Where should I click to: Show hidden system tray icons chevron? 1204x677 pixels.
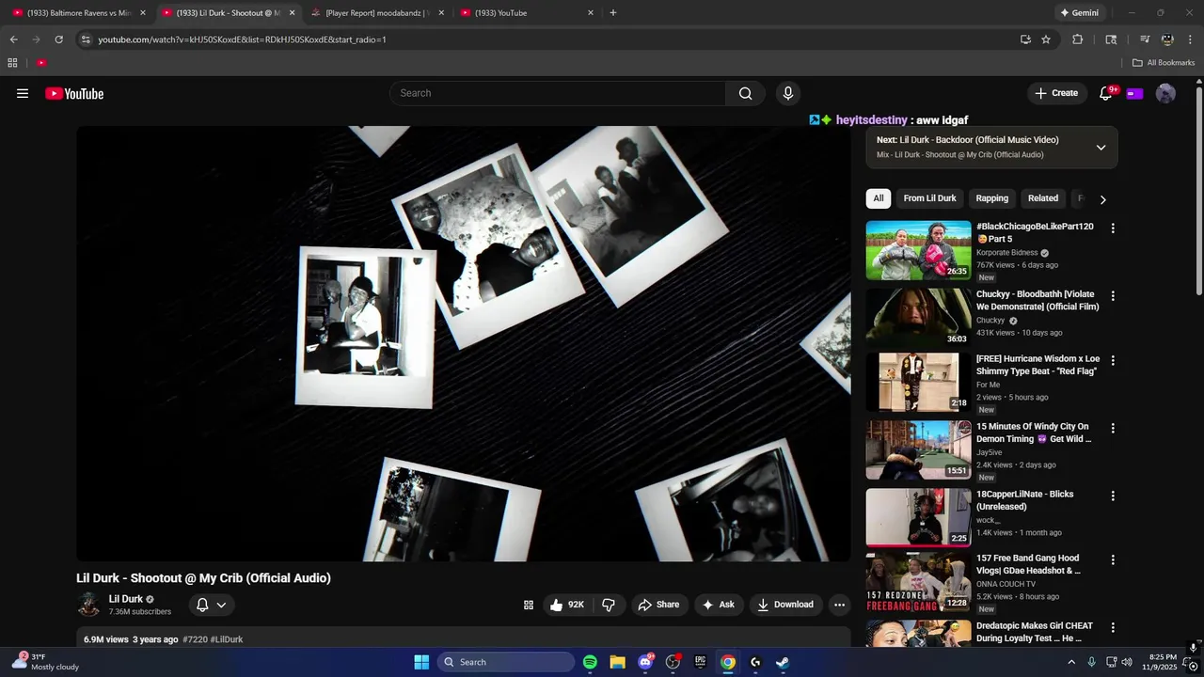click(x=1070, y=662)
